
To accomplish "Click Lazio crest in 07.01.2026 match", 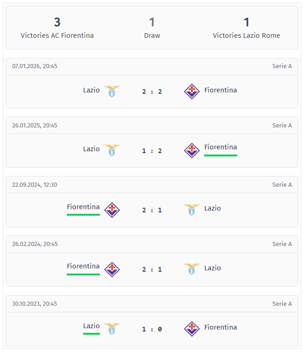I will click(x=112, y=91).
